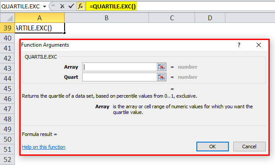Screen dimensions: 275x165
Task: Click cell C39
Action: click(172, 28)
